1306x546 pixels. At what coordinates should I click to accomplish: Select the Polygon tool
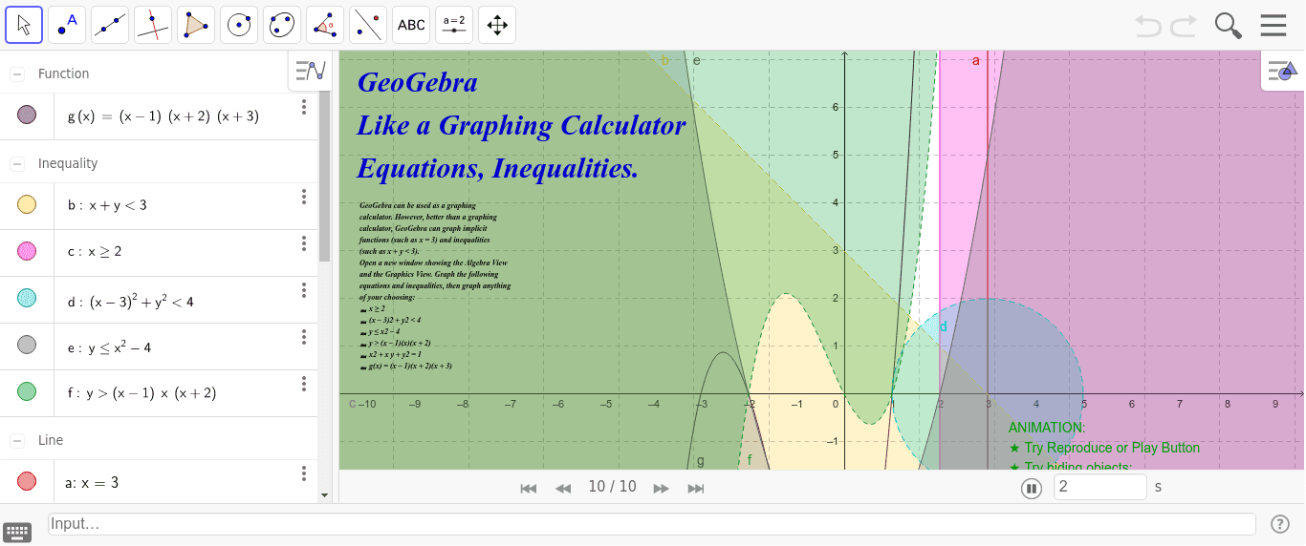point(196,25)
